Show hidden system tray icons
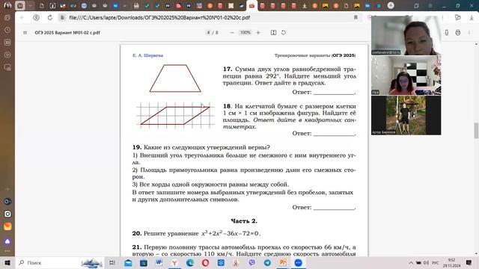 coord(411,262)
